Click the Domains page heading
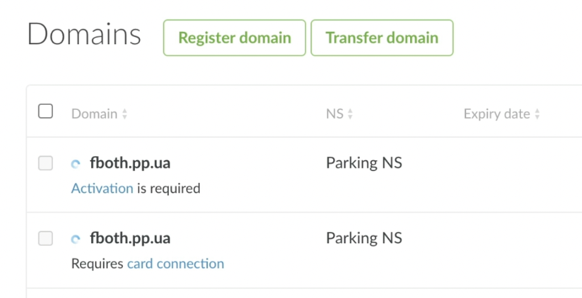582x298 pixels. (84, 34)
